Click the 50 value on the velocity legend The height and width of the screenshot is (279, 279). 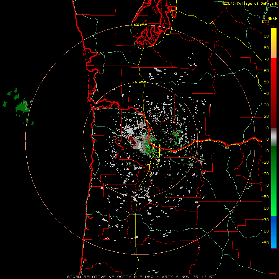tap(266, 82)
